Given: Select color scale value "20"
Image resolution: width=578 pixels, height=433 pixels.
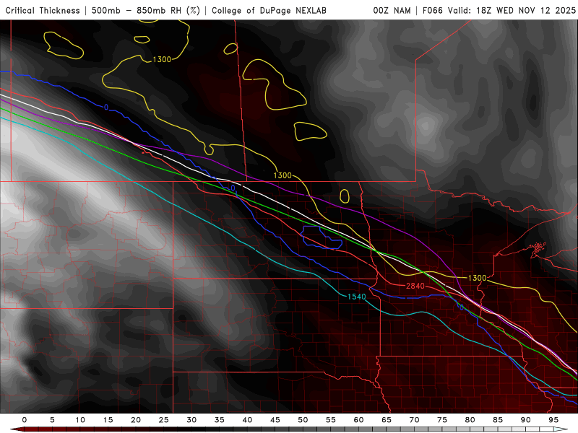Looking at the screenshot, I should click(x=136, y=420).
